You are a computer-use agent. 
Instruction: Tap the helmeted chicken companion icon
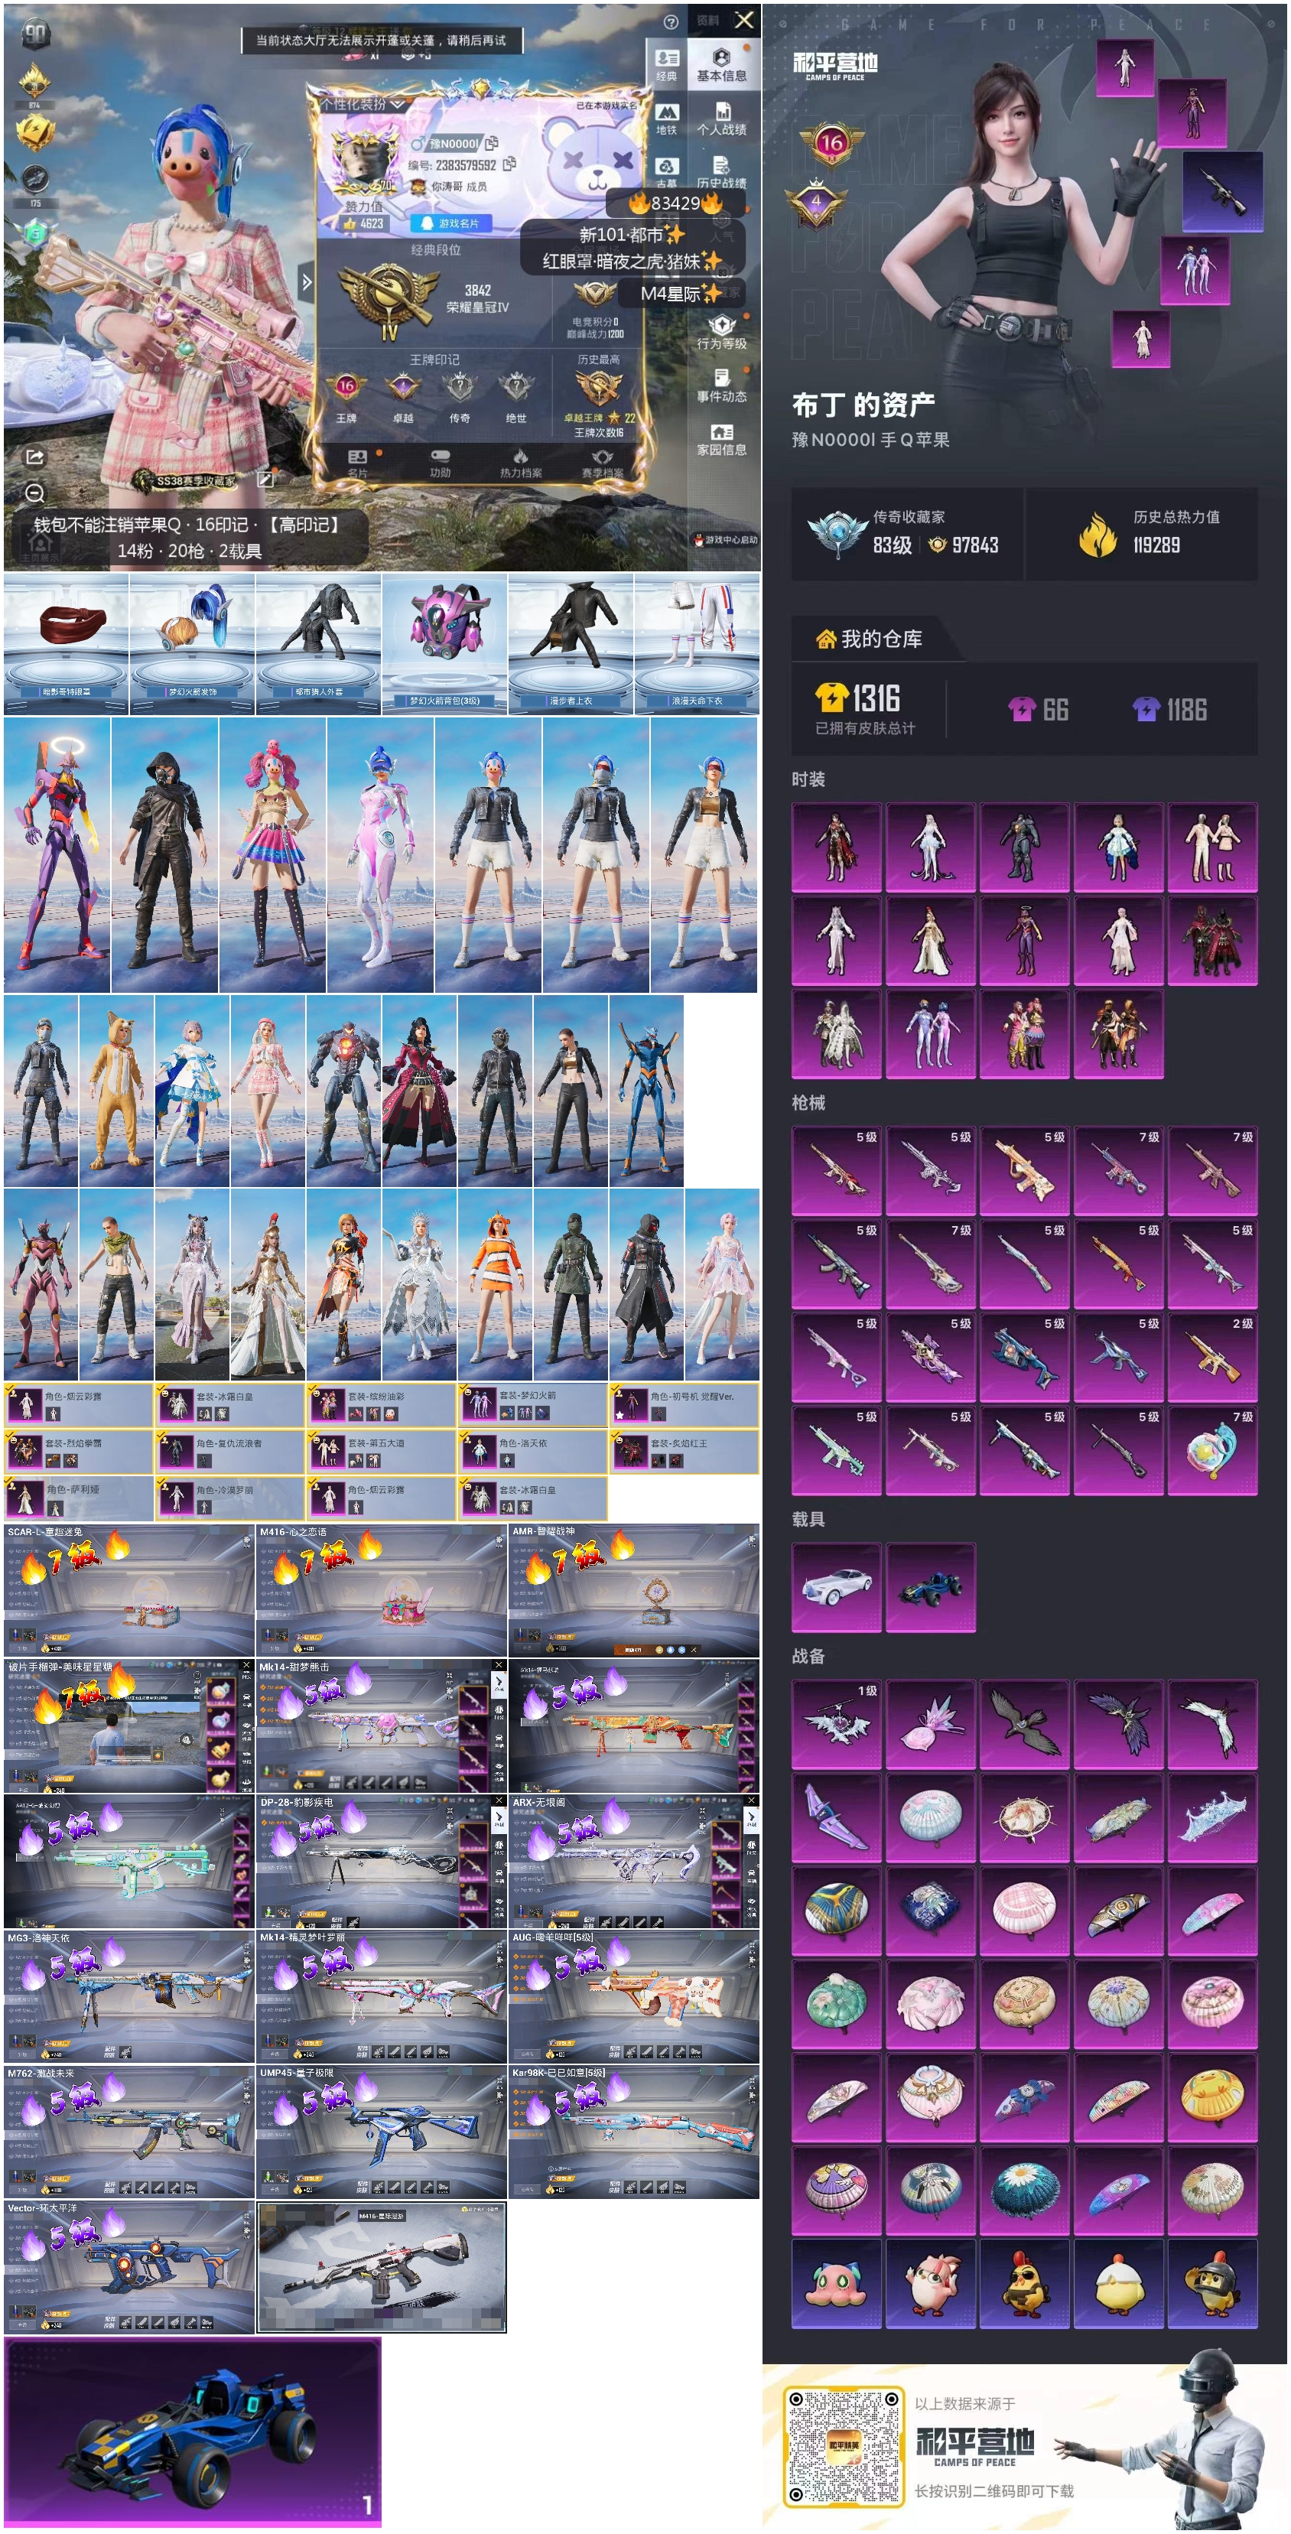click(1212, 2284)
